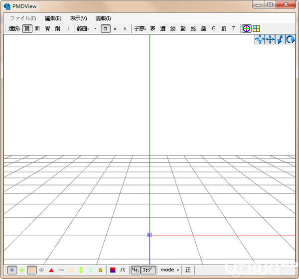Open the T sub-window
The width and height of the screenshot is (299, 279).
pos(234,29)
